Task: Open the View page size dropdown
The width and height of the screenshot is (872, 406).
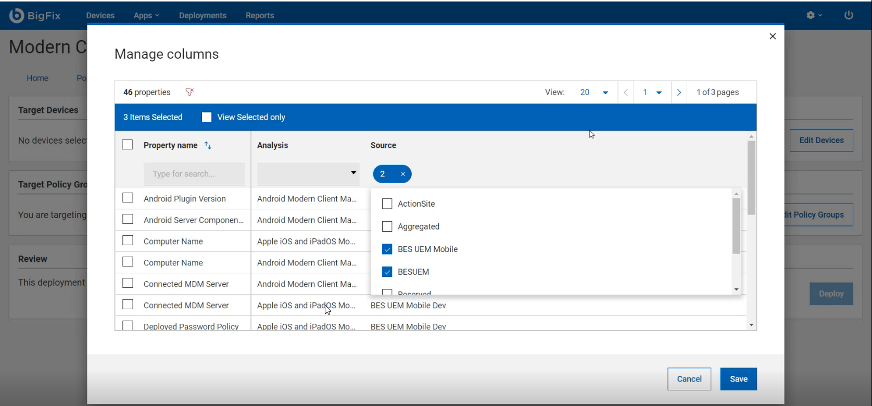Action: tap(594, 93)
